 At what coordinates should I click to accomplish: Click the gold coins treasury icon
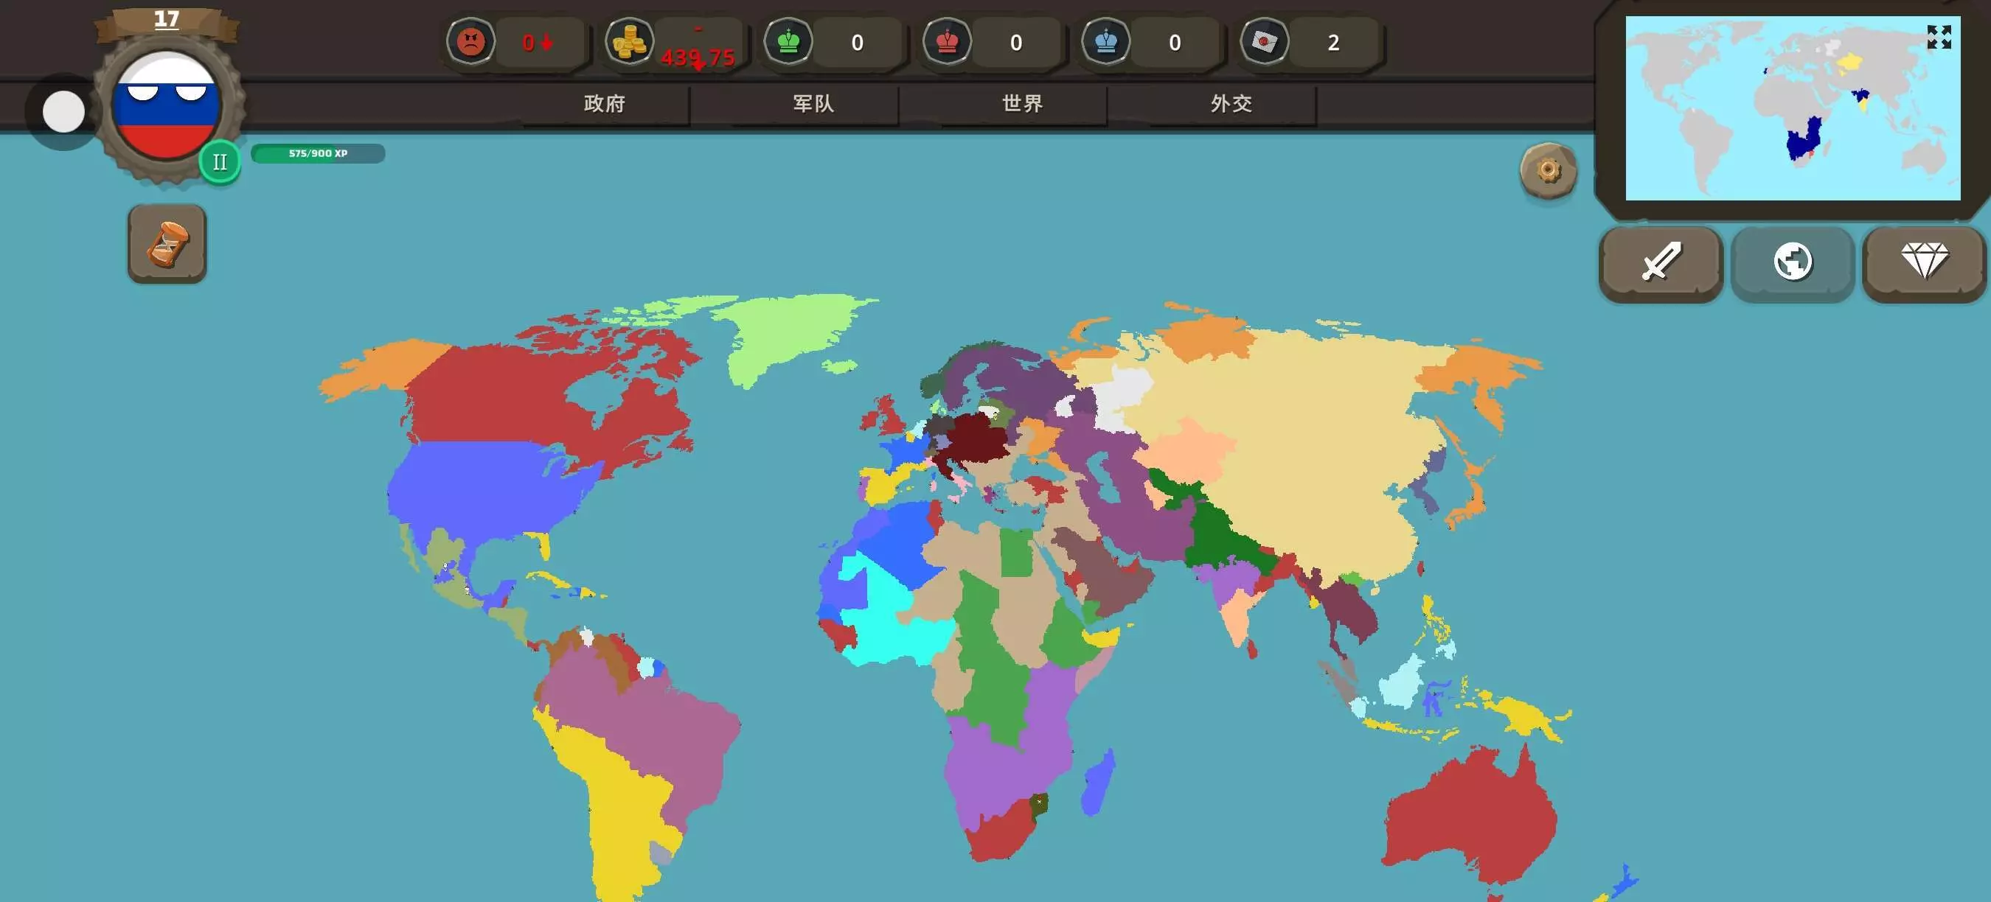(629, 42)
